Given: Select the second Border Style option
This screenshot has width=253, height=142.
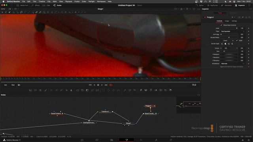Looking at the screenshot, I should (225, 44).
